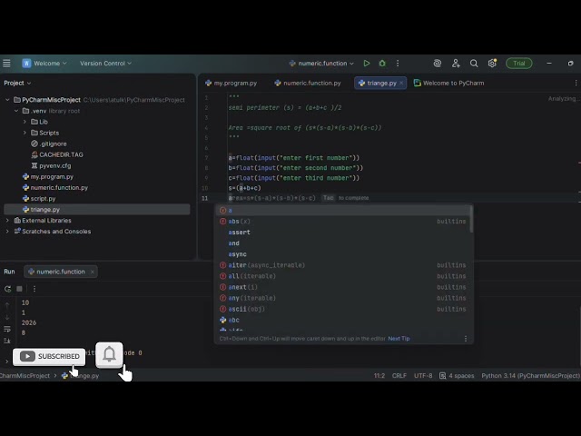Collapse the .venv folder

pos(16,111)
